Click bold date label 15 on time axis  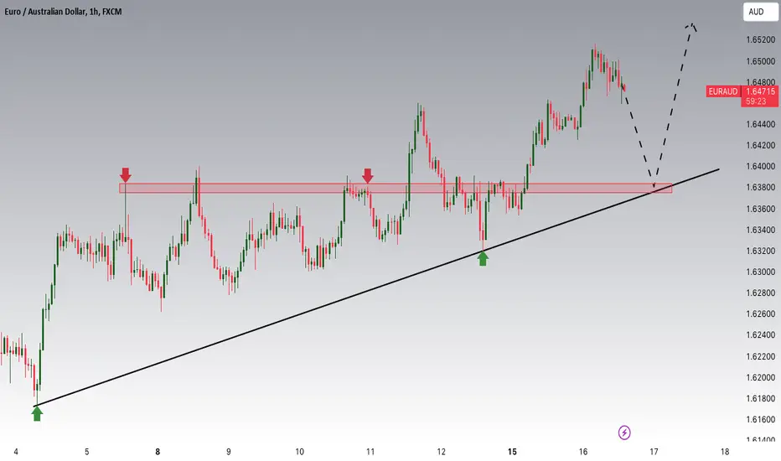coord(512,452)
